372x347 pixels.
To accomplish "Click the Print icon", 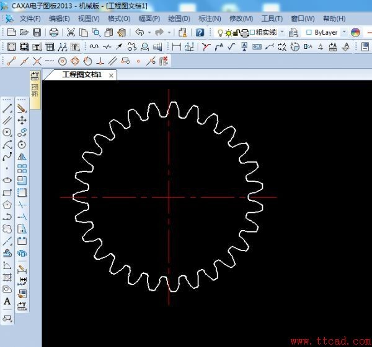I will tap(54, 32).
